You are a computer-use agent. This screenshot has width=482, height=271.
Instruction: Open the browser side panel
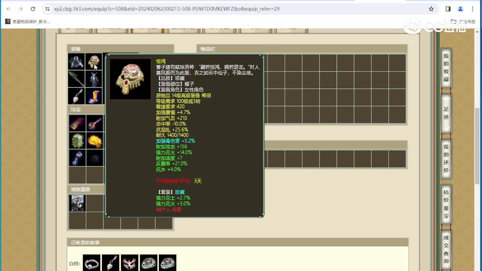click(x=448, y=9)
